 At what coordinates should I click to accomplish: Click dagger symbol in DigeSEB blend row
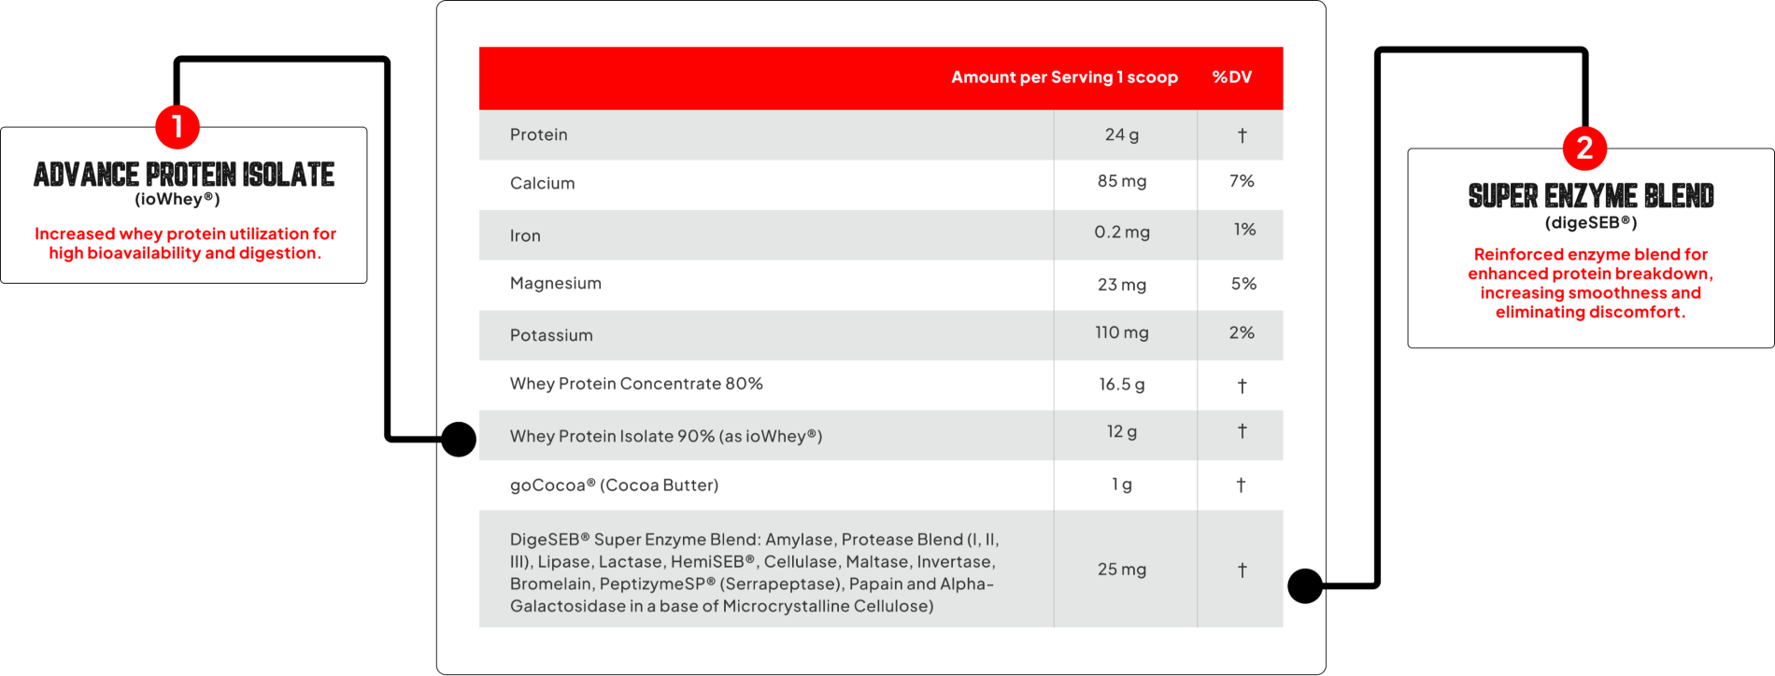click(x=1242, y=570)
